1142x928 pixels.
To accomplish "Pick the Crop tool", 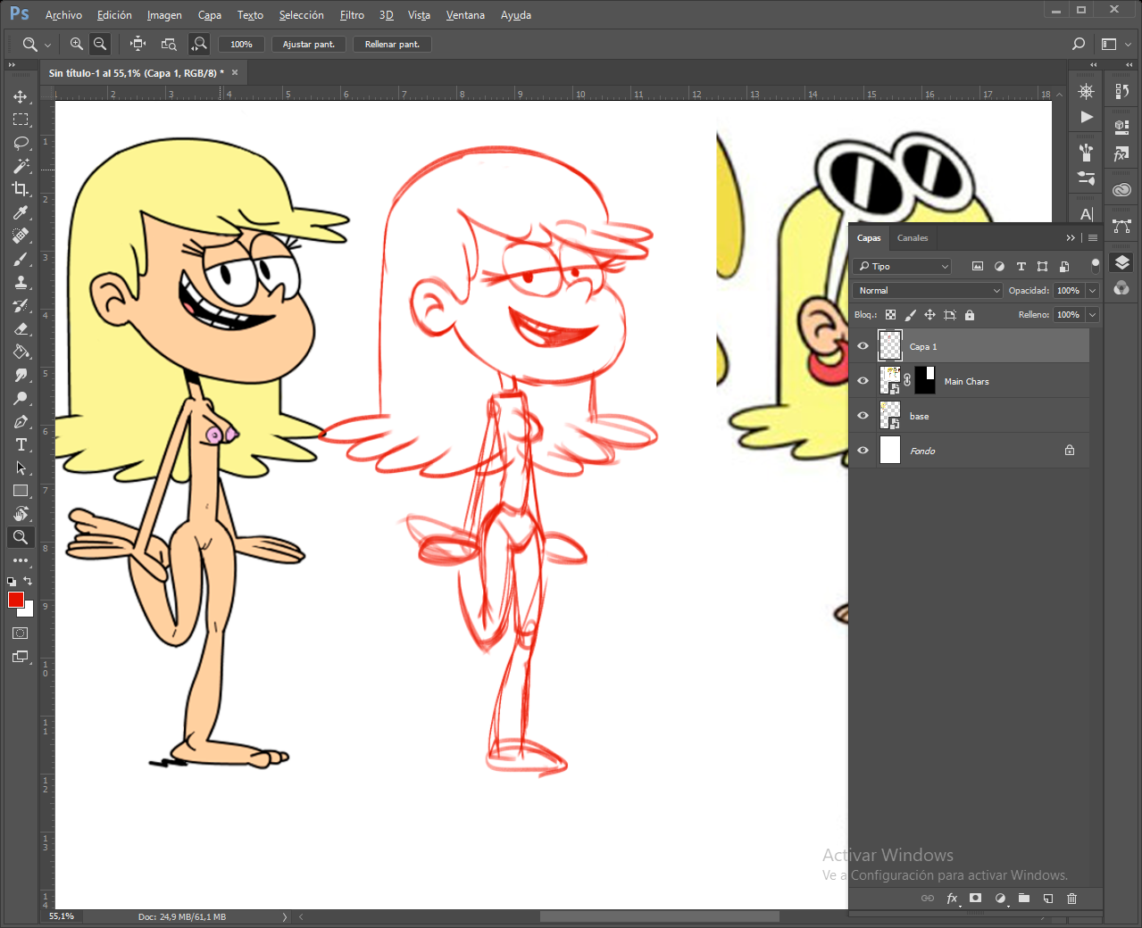I will click(21, 189).
